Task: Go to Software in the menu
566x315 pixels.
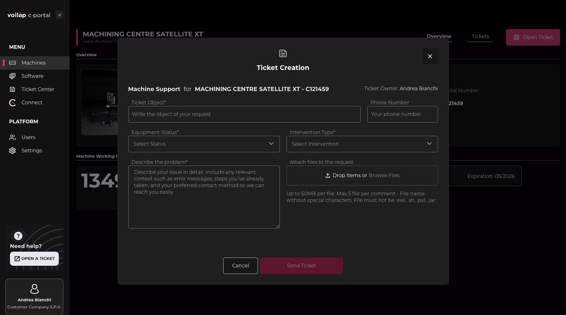Action: point(35,76)
